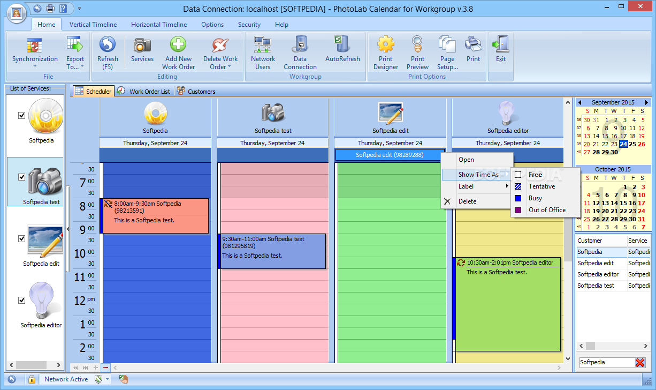656x390 pixels.
Task: Select September 25 in the mini calendar
Action: click(633, 144)
